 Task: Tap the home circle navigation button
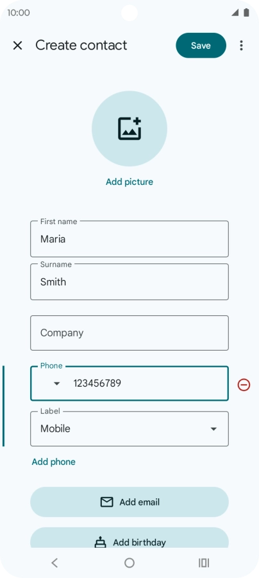pyautogui.click(x=129, y=563)
